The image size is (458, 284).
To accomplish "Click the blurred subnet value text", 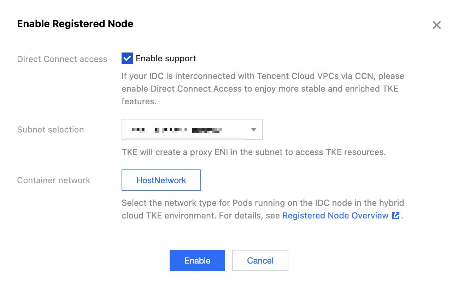I will (x=177, y=130).
